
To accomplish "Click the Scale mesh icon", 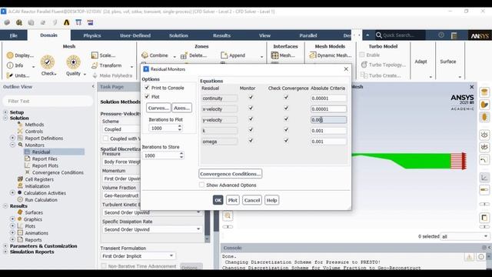I will [95, 55].
